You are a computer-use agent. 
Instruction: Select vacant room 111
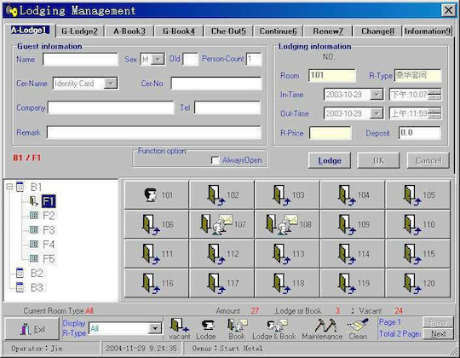click(x=157, y=254)
